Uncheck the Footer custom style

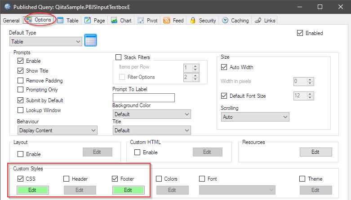115,178
